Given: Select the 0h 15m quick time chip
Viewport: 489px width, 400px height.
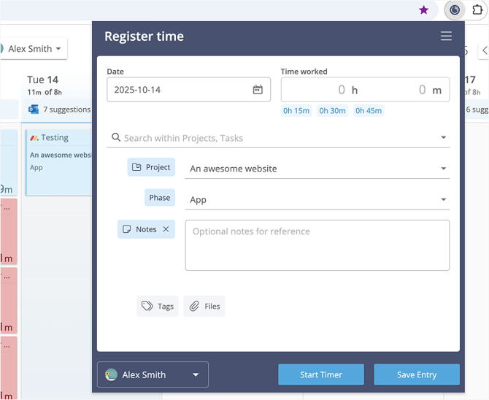Looking at the screenshot, I should click(x=296, y=111).
